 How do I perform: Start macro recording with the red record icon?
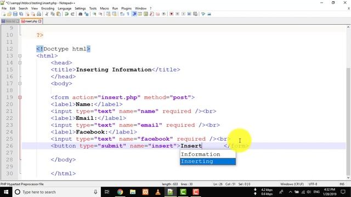tap(171, 14)
